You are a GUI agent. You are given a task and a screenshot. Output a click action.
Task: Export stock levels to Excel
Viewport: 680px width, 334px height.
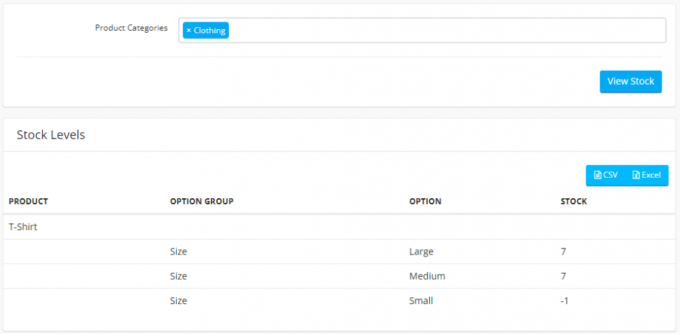646,175
